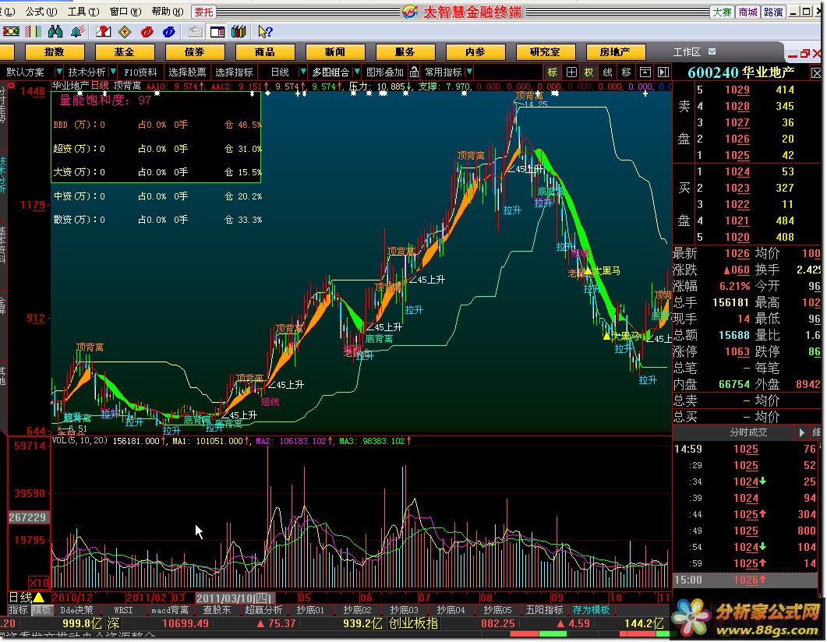
Task: Close the 600240 quote side panel
Action: tap(815, 72)
